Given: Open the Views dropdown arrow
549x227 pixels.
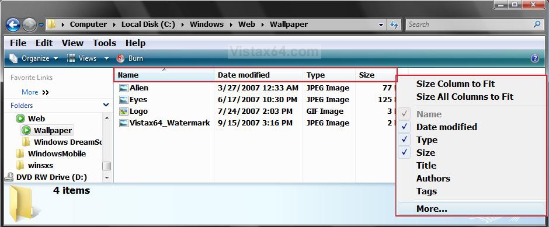Looking at the screenshot, I should tap(106, 58).
